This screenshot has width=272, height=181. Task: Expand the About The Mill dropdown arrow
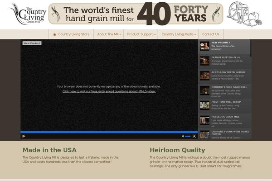[x=121, y=35]
